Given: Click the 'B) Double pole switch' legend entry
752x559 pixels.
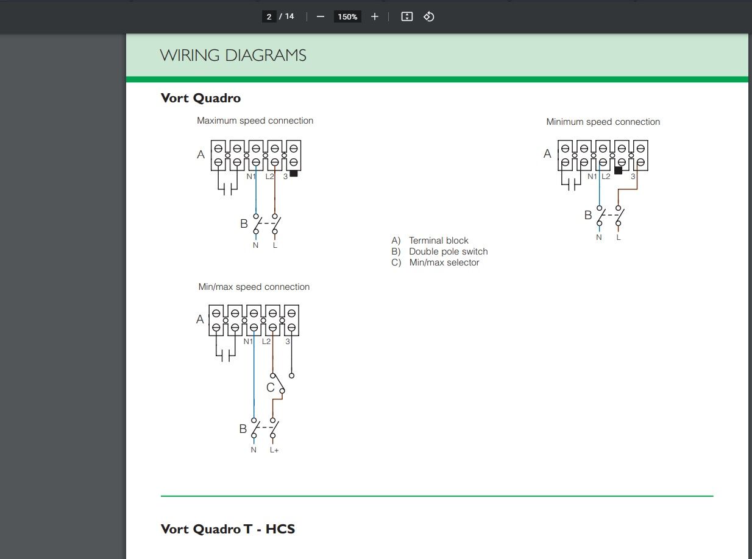Looking at the screenshot, I should tap(440, 251).
